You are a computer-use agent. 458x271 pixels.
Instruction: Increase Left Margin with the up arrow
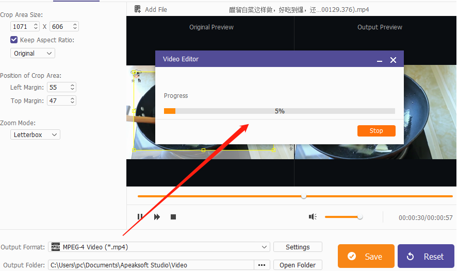pyautogui.click(x=72, y=86)
